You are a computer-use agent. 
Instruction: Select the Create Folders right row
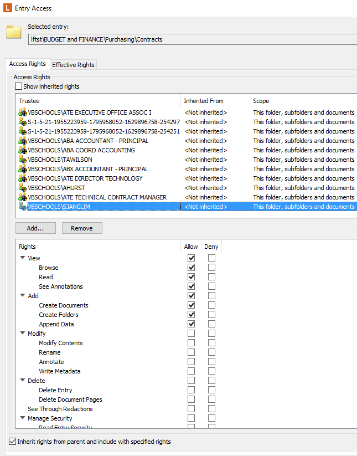(x=59, y=315)
